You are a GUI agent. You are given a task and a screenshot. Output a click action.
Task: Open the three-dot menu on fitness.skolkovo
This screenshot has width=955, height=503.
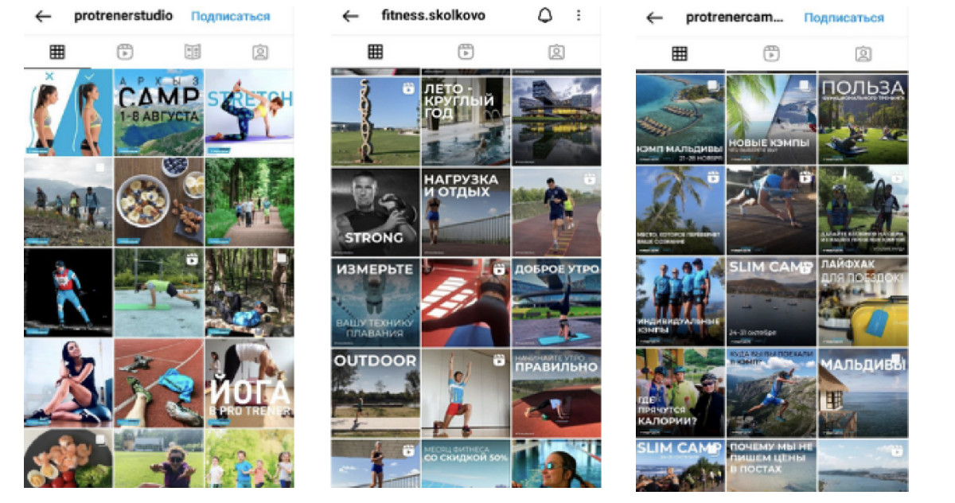(578, 16)
